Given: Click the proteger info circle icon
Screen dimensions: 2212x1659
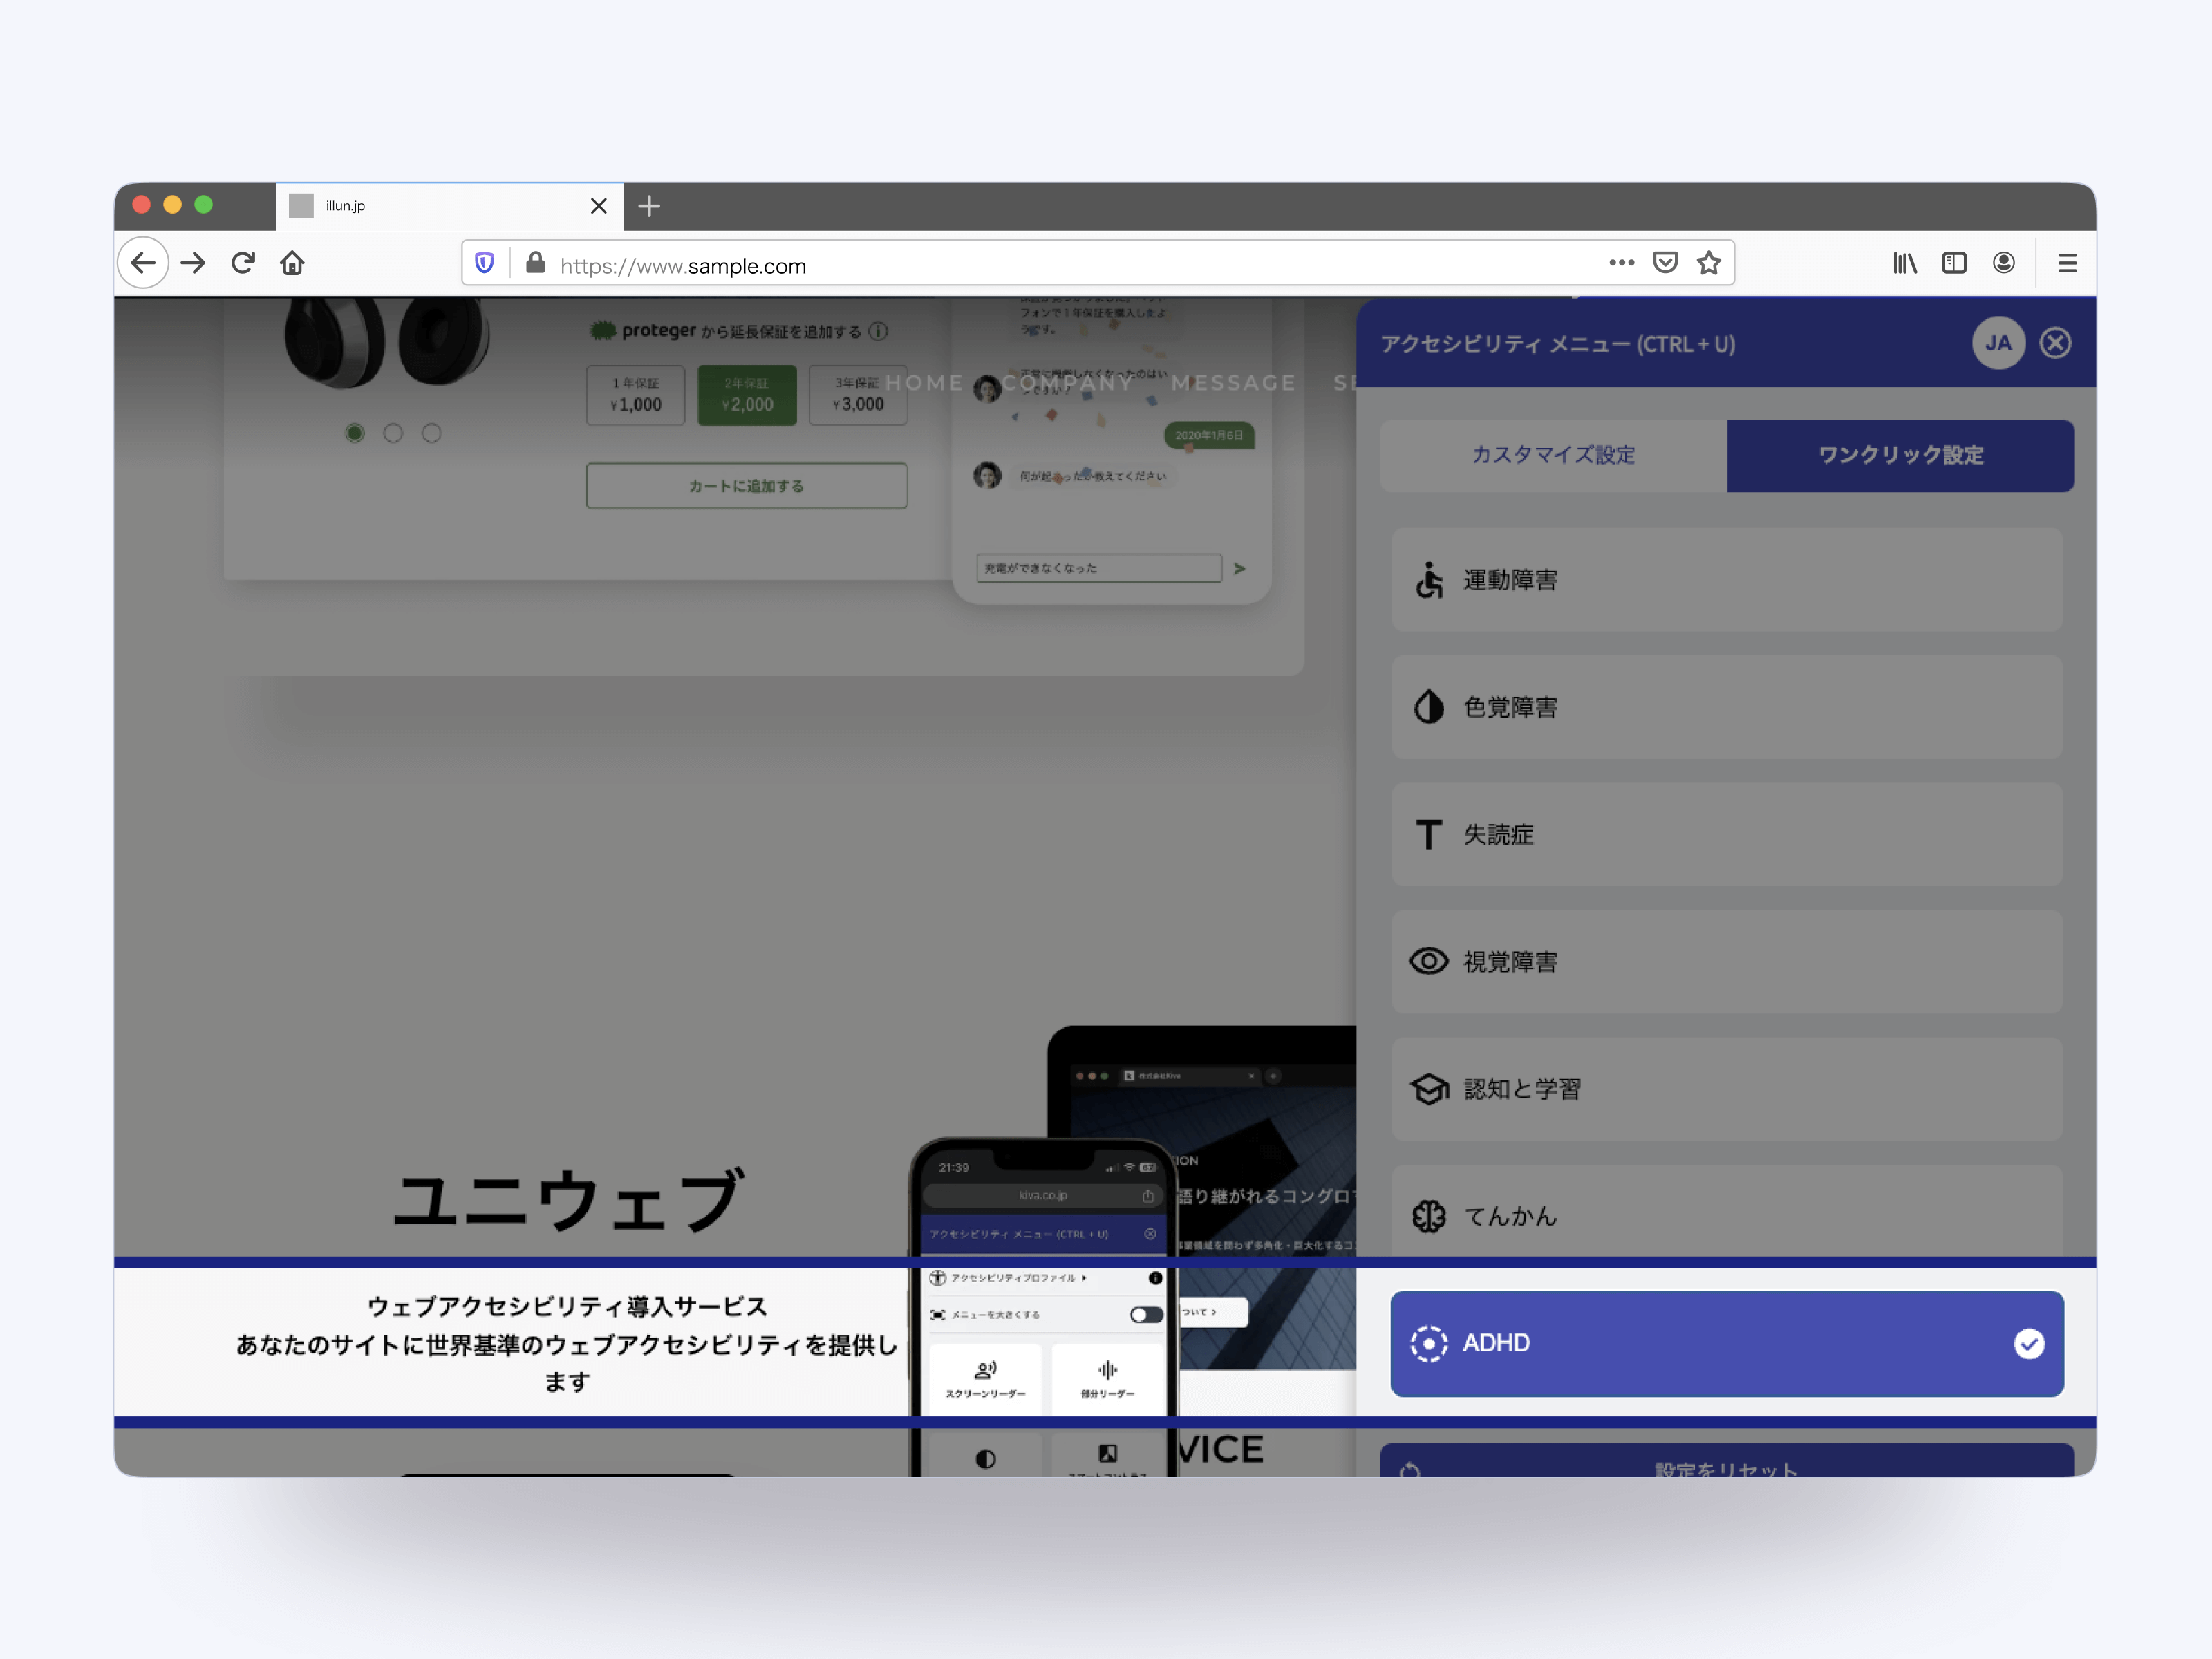Looking at the screenshot, I should 878,331.
